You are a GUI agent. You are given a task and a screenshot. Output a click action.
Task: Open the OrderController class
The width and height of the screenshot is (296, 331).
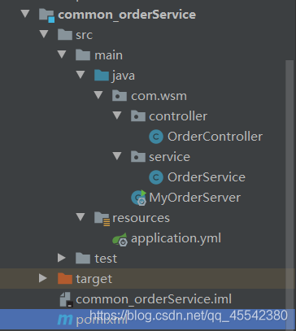(215, 137)
